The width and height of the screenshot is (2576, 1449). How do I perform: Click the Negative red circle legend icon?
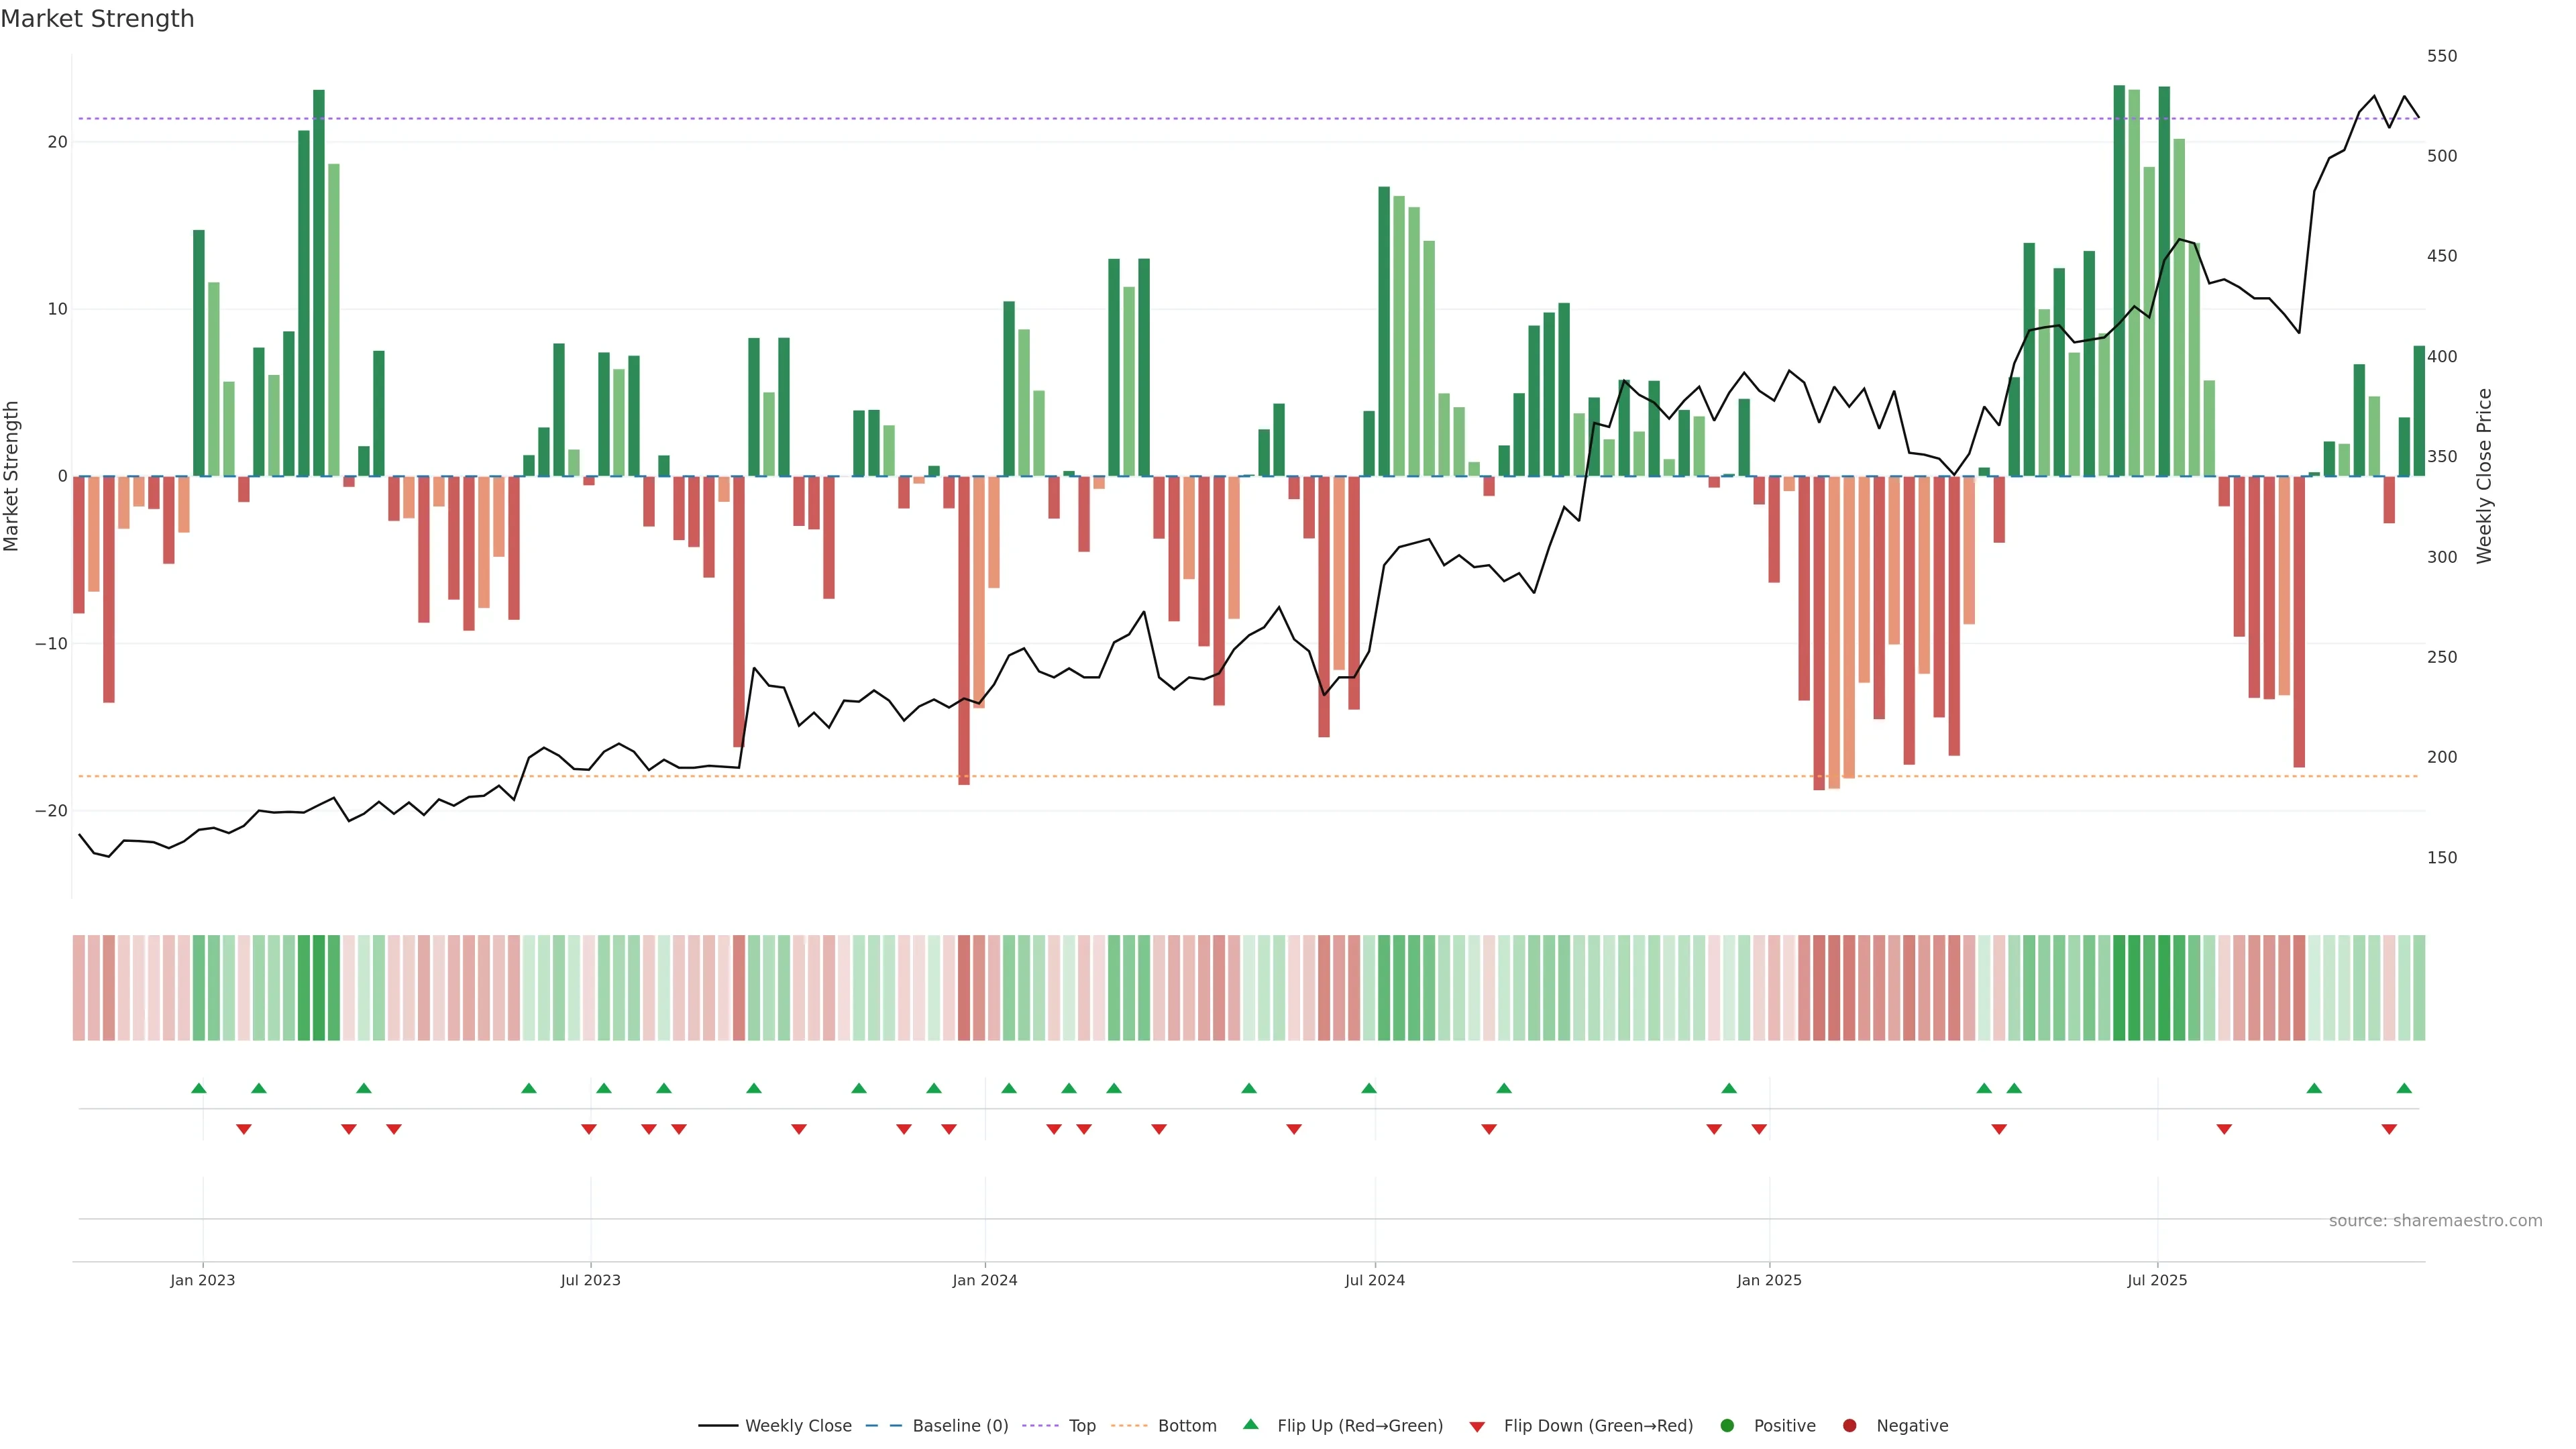(1849, 1425)
